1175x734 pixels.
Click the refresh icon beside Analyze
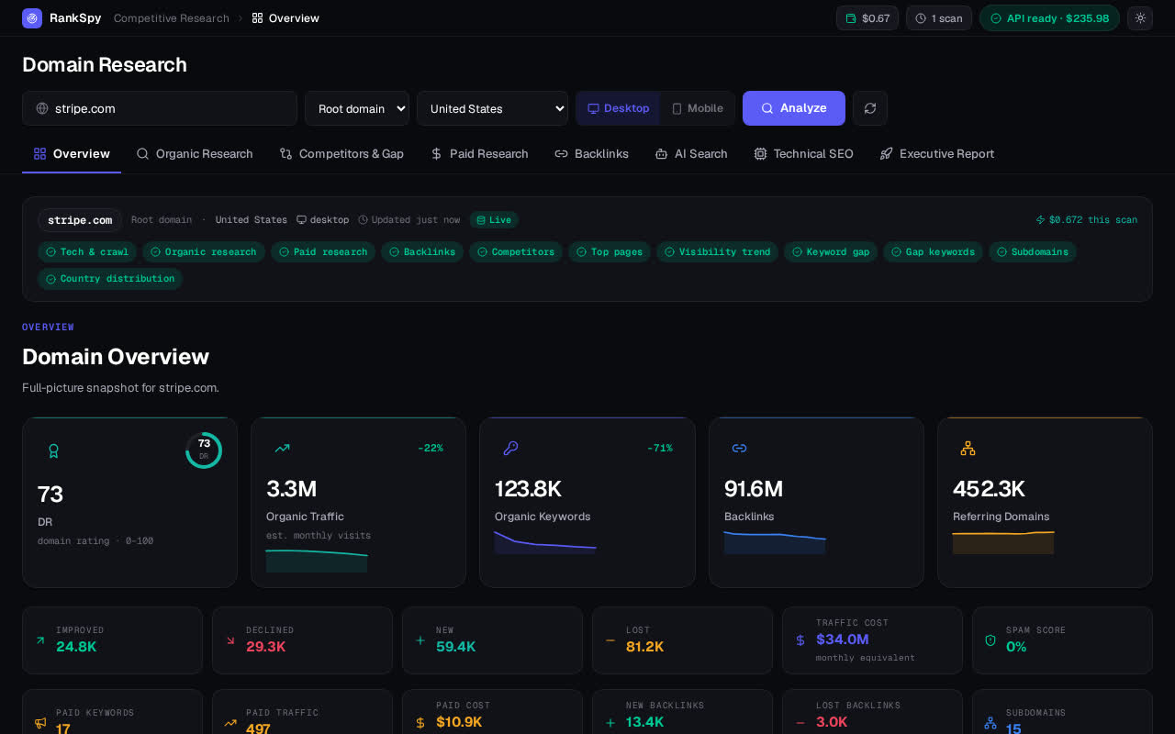point(870,108)
